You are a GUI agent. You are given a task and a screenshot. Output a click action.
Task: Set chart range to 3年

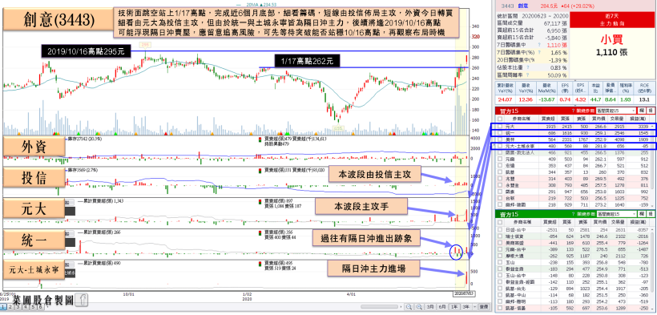(x=466, y=307)
